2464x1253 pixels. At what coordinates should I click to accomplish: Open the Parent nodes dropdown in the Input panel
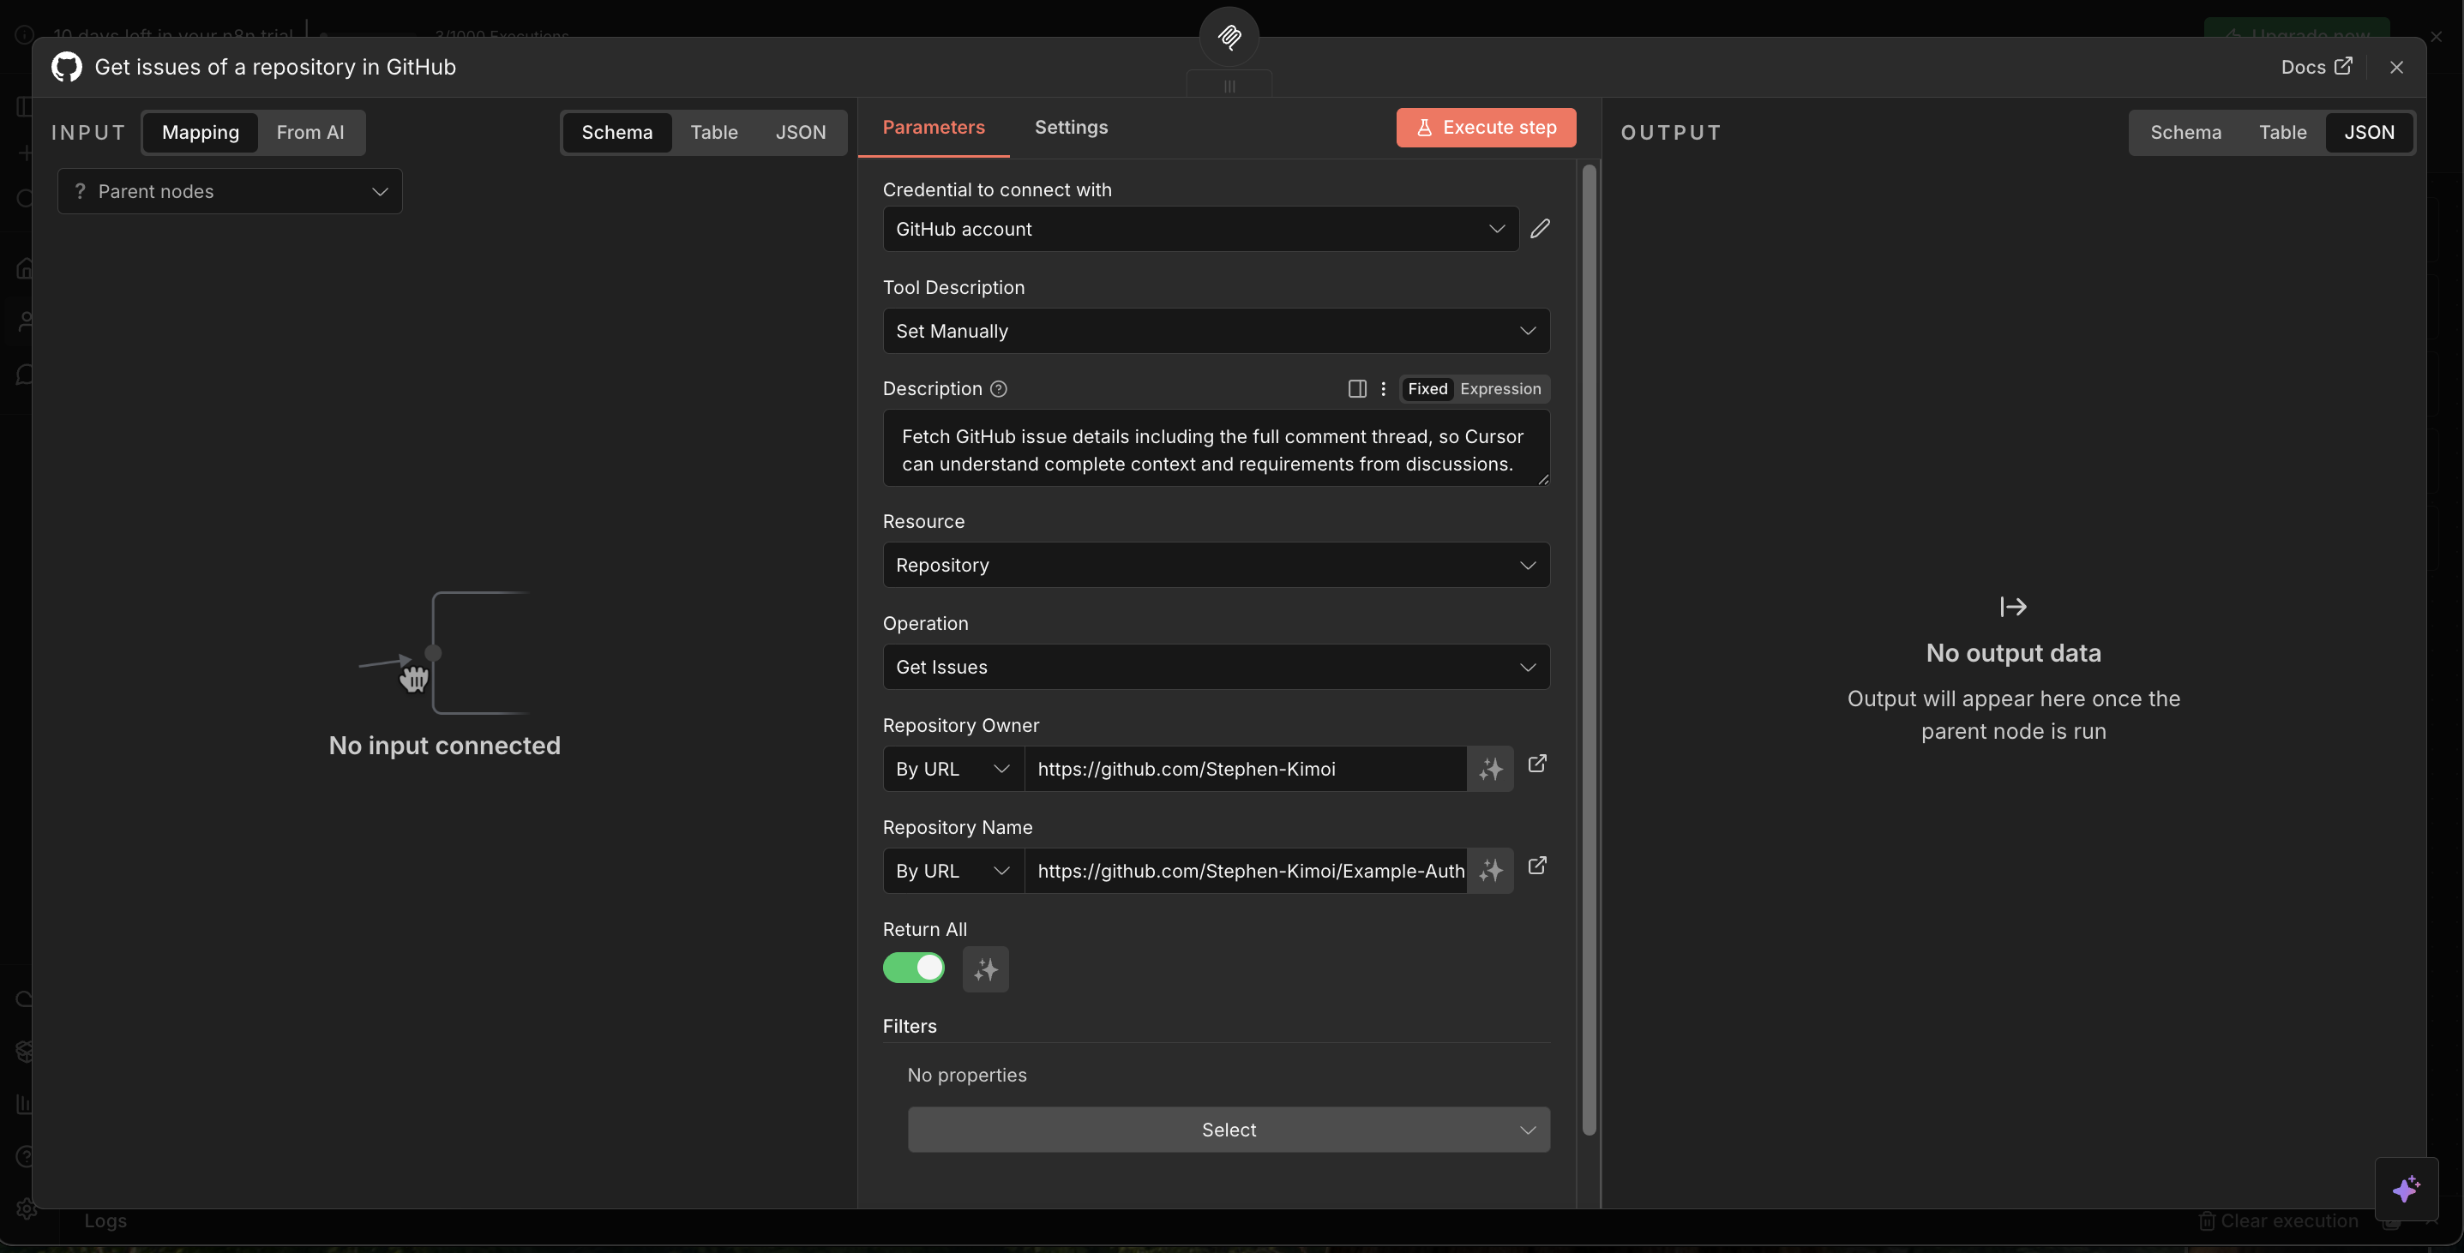[230, 190]
